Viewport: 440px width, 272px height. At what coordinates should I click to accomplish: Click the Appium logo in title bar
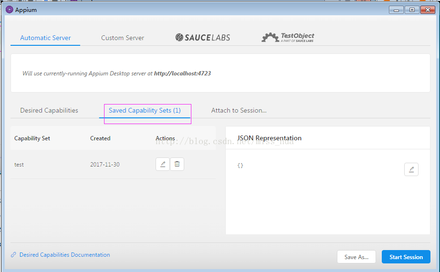[x=9, y=10]
